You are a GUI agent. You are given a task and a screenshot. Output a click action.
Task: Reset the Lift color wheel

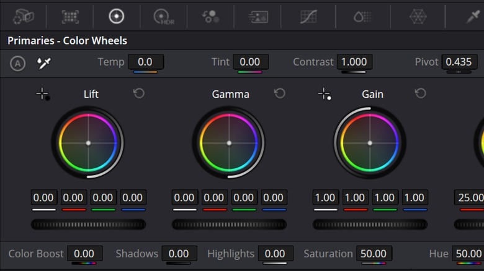(x=139, y=93)
